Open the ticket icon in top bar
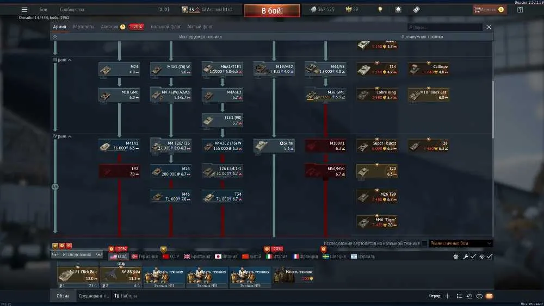 [x=416, y=10]
